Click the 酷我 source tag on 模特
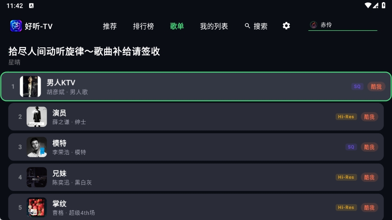 coord(369,147)
